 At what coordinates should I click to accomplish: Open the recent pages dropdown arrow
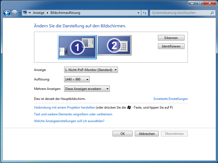click(20, 13)
